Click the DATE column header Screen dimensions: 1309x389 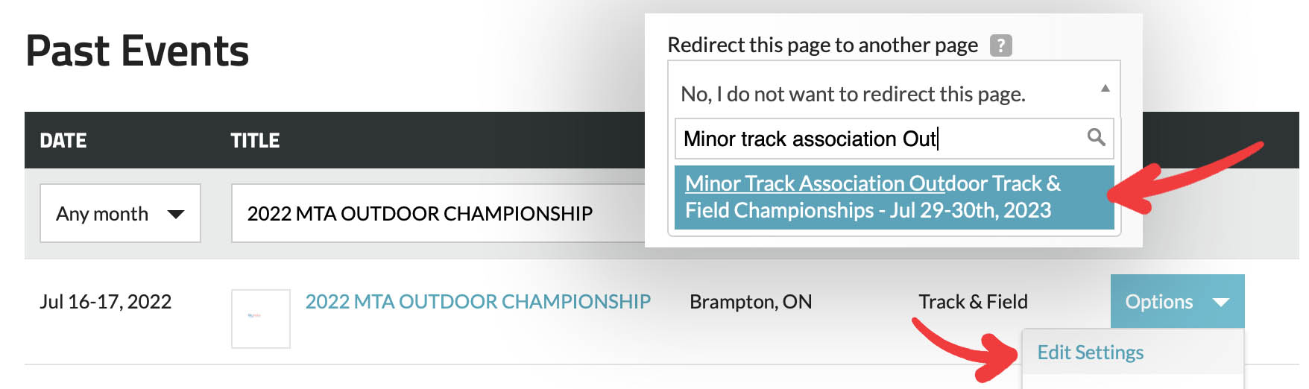(63, 141)
